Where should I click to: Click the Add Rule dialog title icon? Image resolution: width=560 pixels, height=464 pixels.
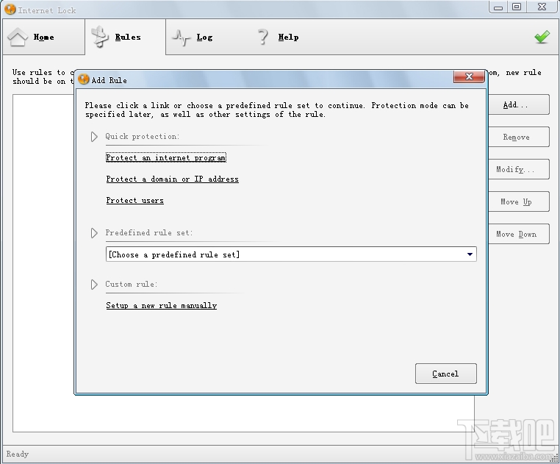84,79
